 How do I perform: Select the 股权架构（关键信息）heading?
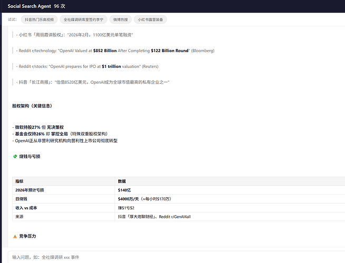[x=32, y=106]
